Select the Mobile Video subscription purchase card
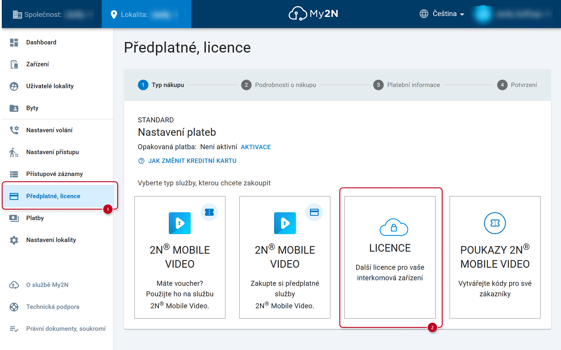This screenshot has height=350, width=561. [285, 257]
